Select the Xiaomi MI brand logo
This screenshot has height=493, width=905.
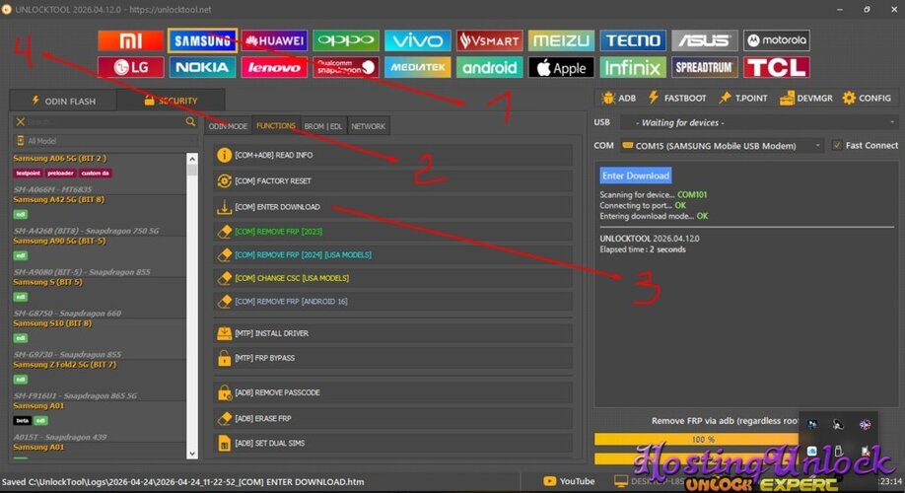130,40
